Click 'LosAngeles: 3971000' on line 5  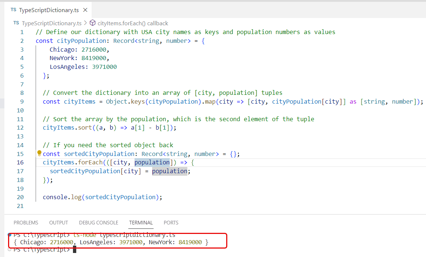point(83,67)
